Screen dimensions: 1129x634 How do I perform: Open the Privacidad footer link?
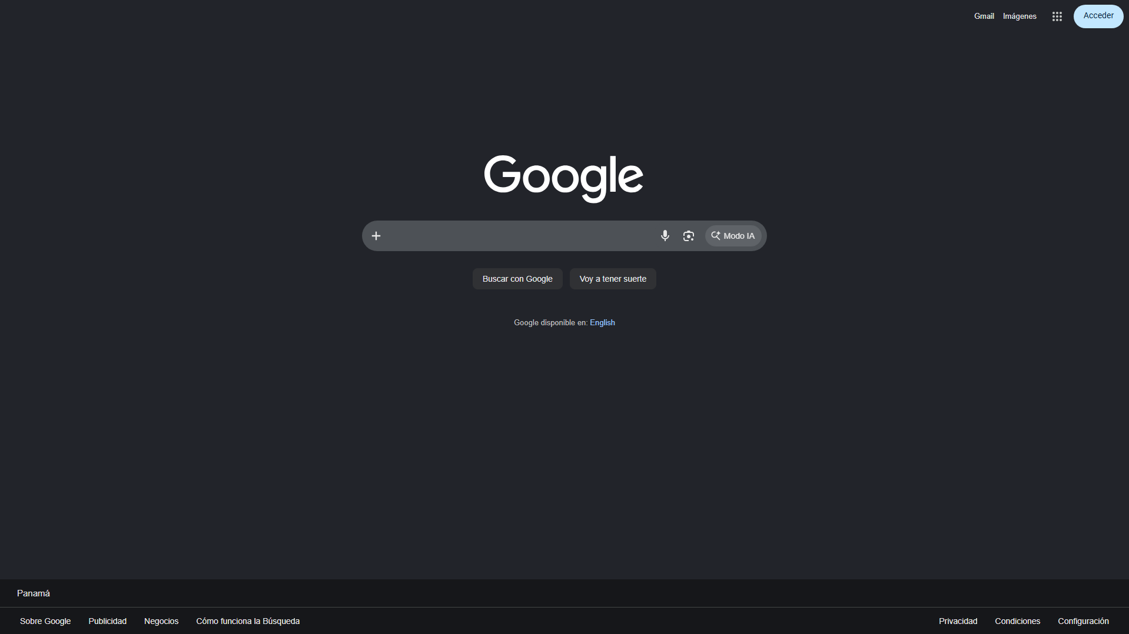(x=958, y=621)
